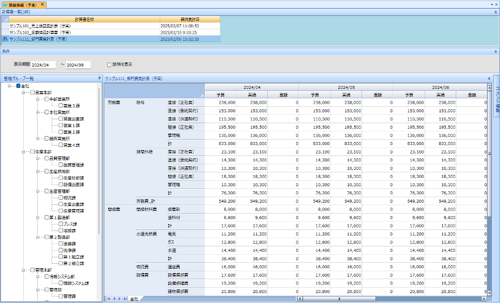Collapse the サンプル111_部門費集計表 panel chevron
Screen dimensions: 500x303
489,78
